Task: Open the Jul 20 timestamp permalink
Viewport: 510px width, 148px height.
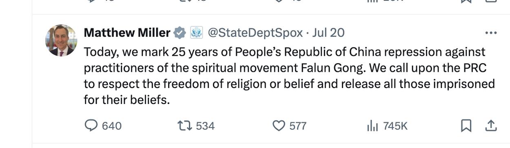Action: click(328, 33)
